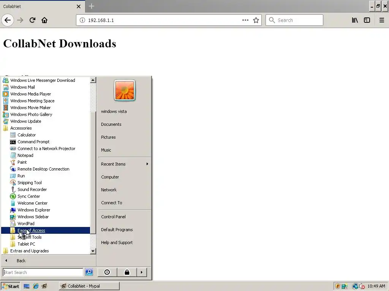View site information icon in address bar
The width and height of the screenshot is (389, 291).
[x=82, y=20]
